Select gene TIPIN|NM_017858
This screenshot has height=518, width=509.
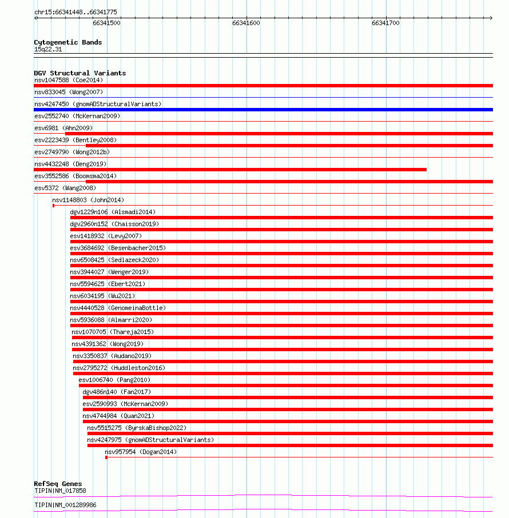pyautogui.click(x=60, y=491)
